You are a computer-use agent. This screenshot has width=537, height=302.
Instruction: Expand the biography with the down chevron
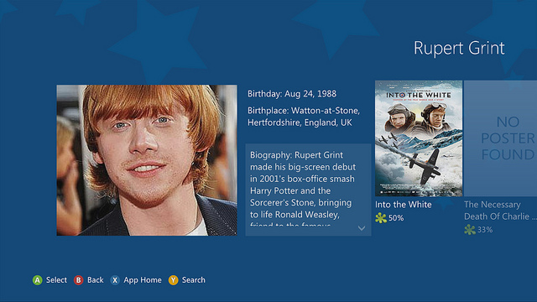coord(362,228)
